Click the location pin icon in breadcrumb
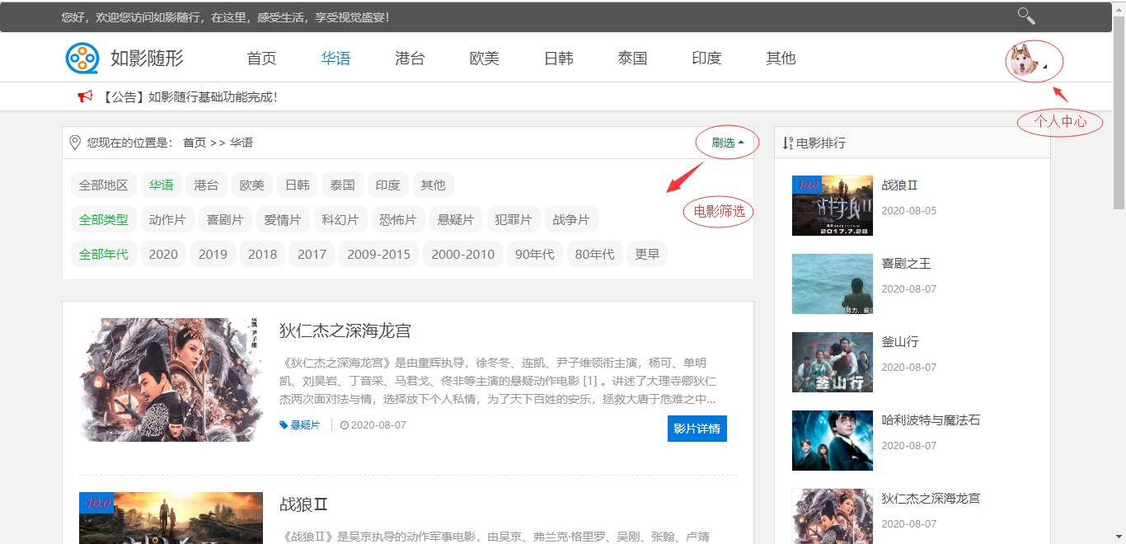The height and width of the screenshot is (544, 1126). click(x=75, y=143)
